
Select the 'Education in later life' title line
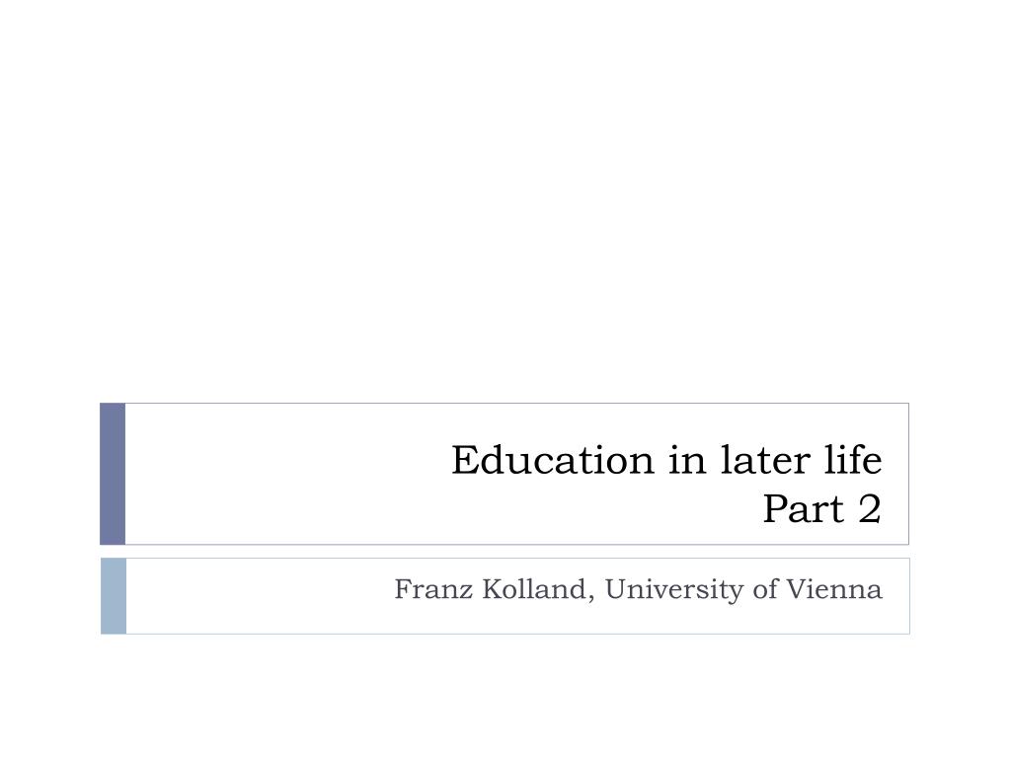(x=666, y=460)
